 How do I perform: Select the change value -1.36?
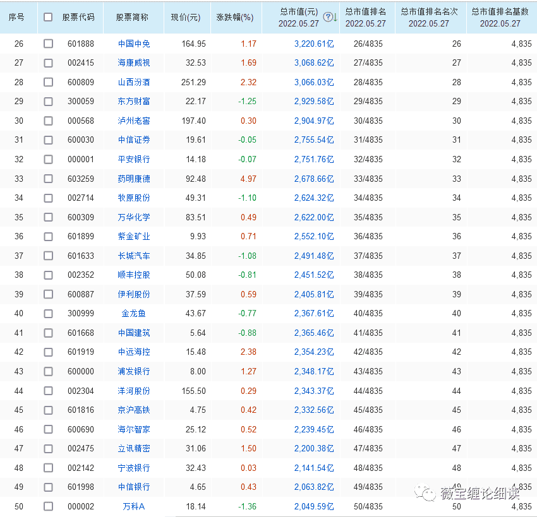[x=247, y=506]
